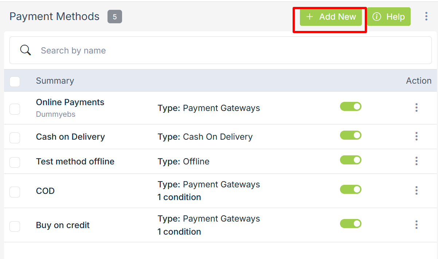Open action menu for Online Payments
The width and height of the screenshot is (438, 259).
416,107
